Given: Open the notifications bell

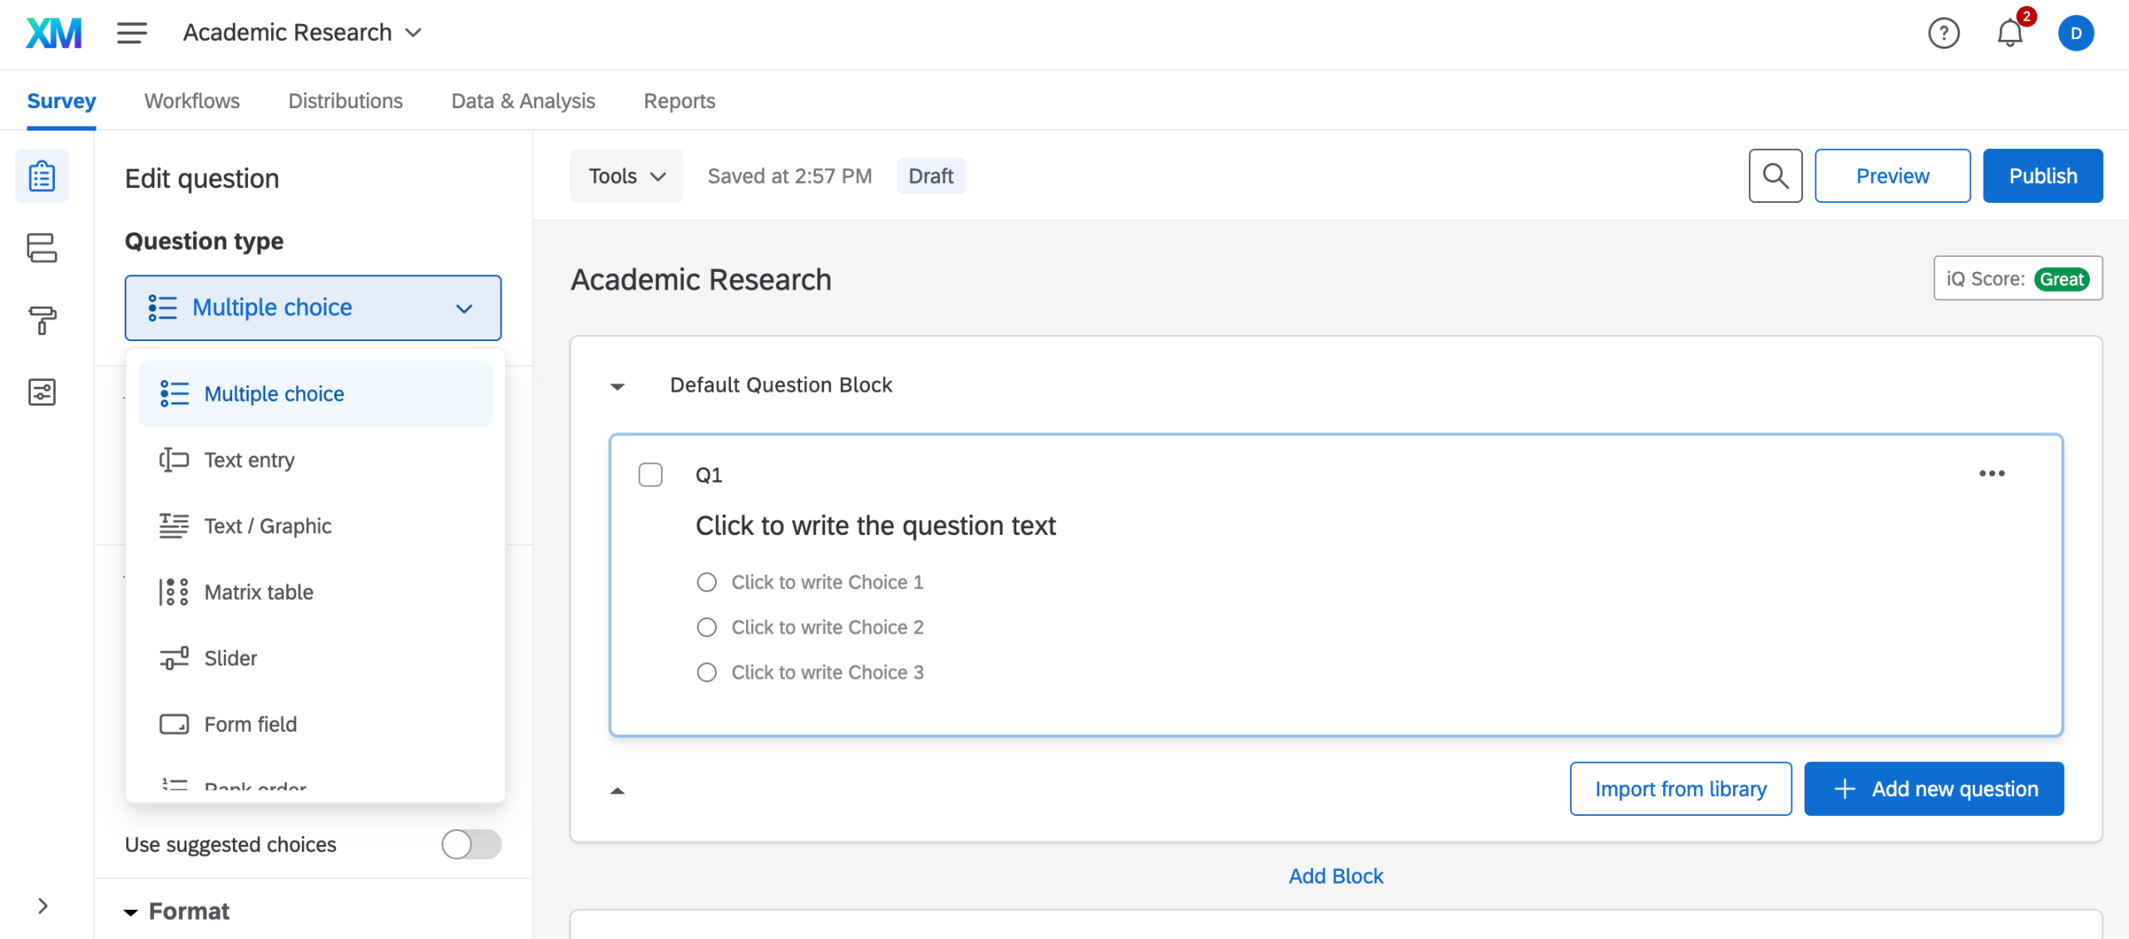Looking at the screenshot, I should pyautogui.click(x=2009, y=33).
